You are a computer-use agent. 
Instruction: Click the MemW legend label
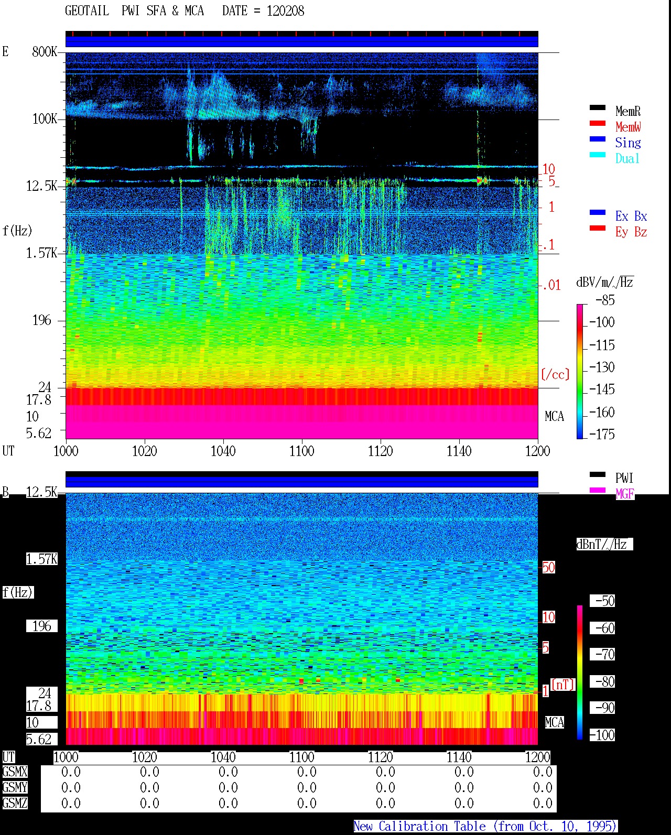628,127
